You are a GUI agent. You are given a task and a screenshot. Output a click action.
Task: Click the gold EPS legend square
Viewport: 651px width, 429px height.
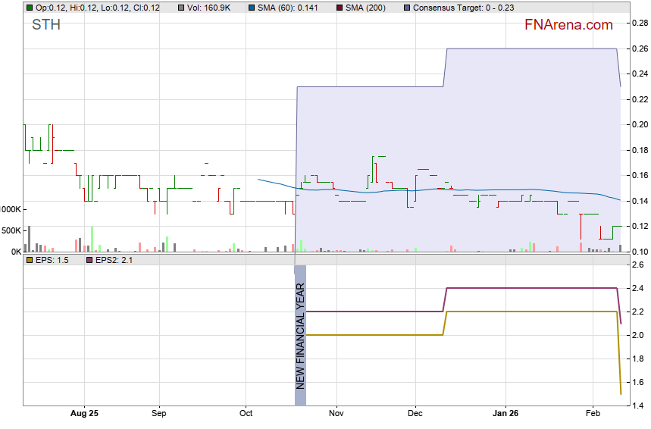[30, 260]
